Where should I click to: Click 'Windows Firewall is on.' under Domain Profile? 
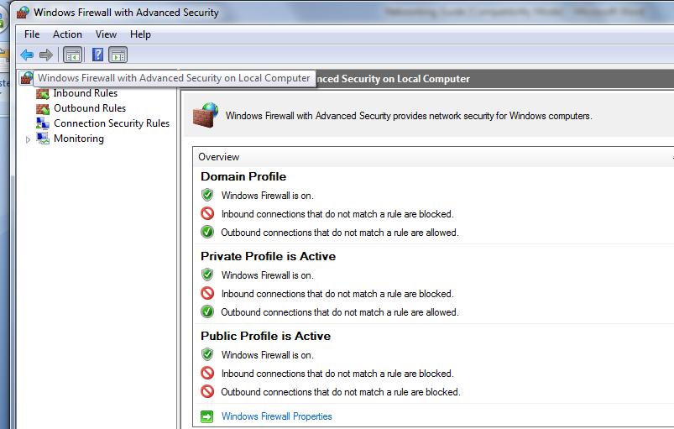pyautogui.click(x=268, y=196)
